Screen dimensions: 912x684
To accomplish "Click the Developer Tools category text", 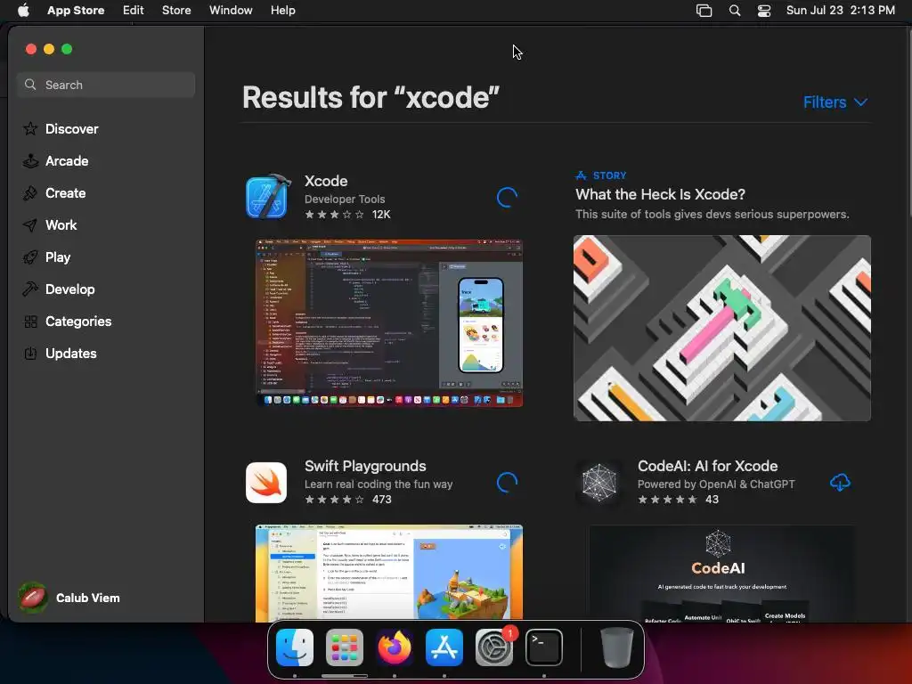I will pyautogui.click(x=345, y=199).
